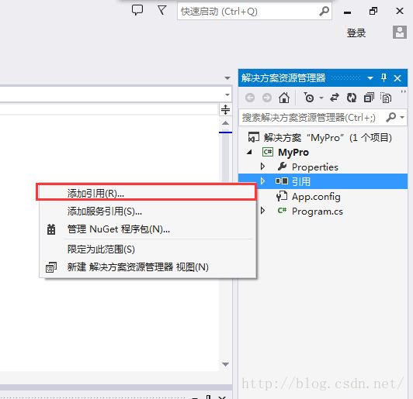Toggle Sync with Active Document icon

(335, 98)
